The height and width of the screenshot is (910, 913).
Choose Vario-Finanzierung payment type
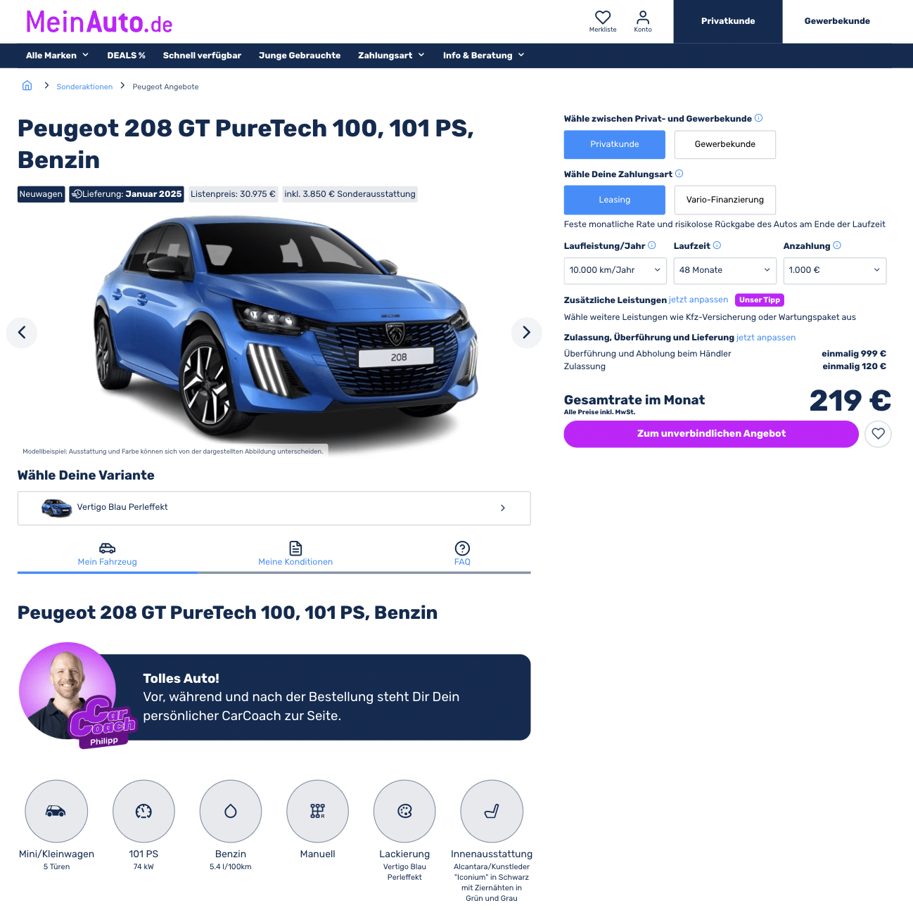click(725, 200)
